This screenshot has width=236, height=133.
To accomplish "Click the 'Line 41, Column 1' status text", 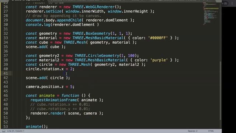I will (15, 131).
